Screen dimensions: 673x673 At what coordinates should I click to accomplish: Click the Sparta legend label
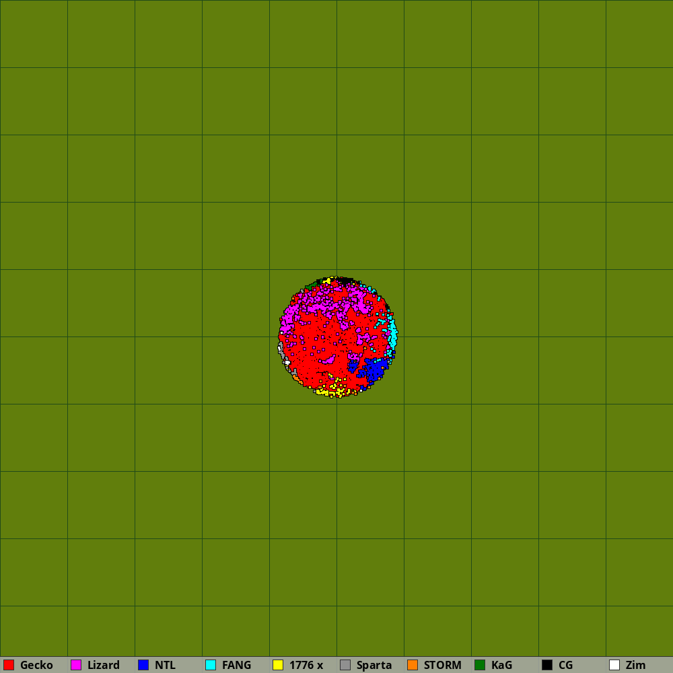click(x=374, y=665)
